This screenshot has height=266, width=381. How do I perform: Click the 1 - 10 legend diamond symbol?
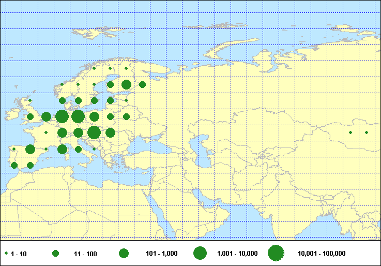point(6,254)
